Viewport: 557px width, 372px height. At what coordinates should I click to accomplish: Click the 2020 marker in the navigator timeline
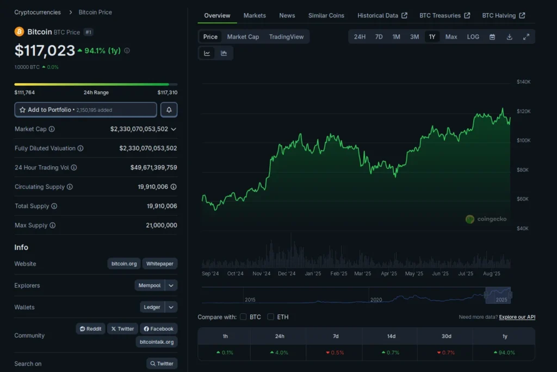click(376, 300)
